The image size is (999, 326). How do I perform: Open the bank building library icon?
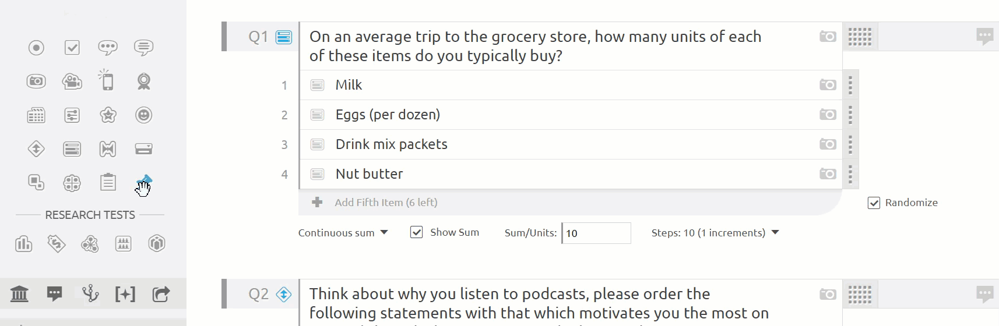pyautogui.click(x=19, y=294)
